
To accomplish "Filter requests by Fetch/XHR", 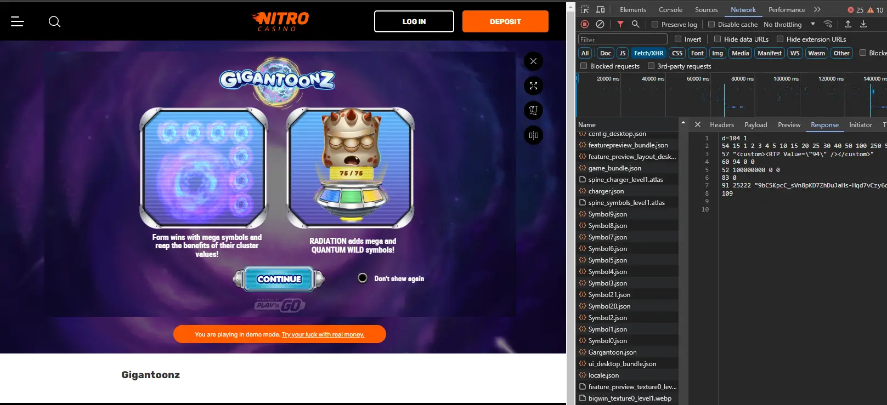I will click(648, 53).
